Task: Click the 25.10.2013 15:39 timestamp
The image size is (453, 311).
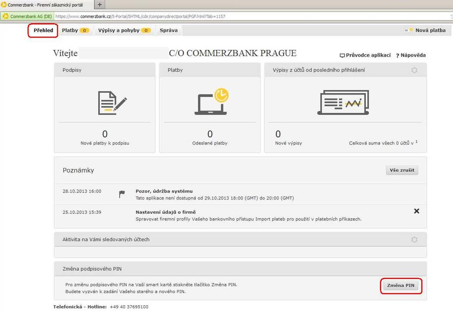Action: point(82,212)
